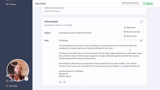Click the 'Michael Litt' signature name
The height and width of the screenshot is (90, 160).
63,74
